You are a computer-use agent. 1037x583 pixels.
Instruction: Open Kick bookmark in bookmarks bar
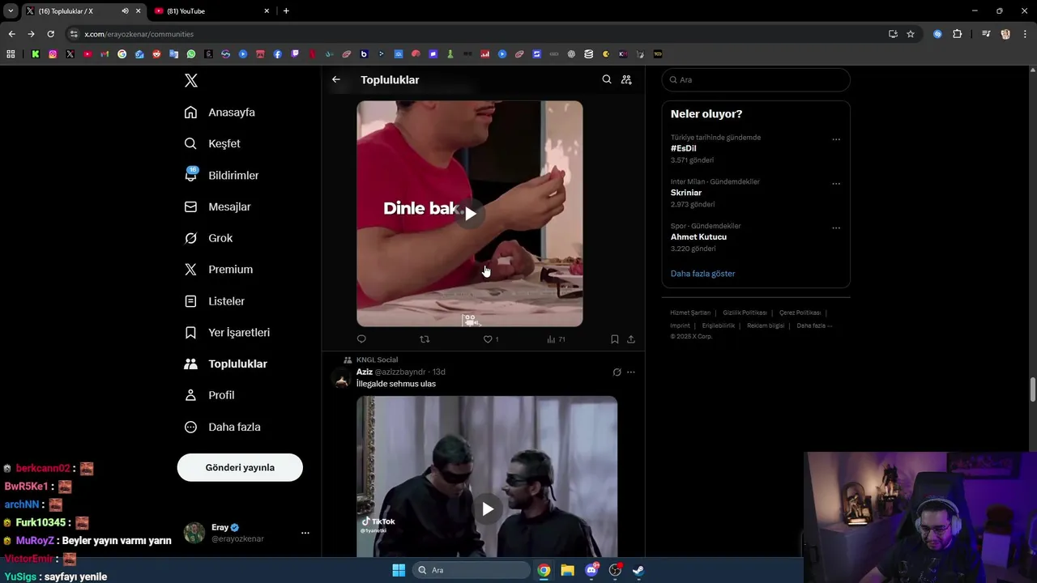click(36, 54)
